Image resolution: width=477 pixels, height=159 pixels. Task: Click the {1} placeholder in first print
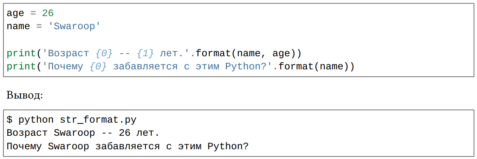145,53
